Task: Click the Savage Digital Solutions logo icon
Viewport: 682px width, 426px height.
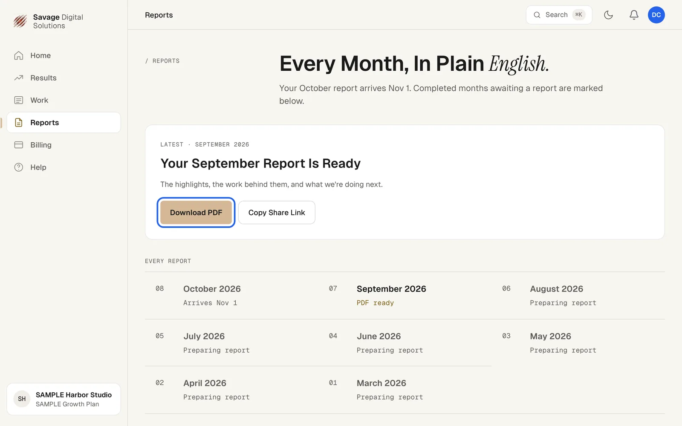Action: coord(20,21)
